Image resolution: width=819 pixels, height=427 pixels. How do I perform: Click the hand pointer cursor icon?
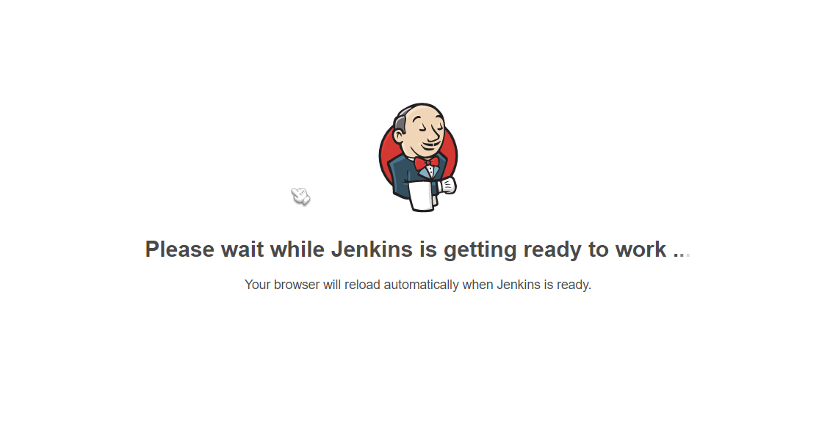pyautogui.click(x=300, y=196)
